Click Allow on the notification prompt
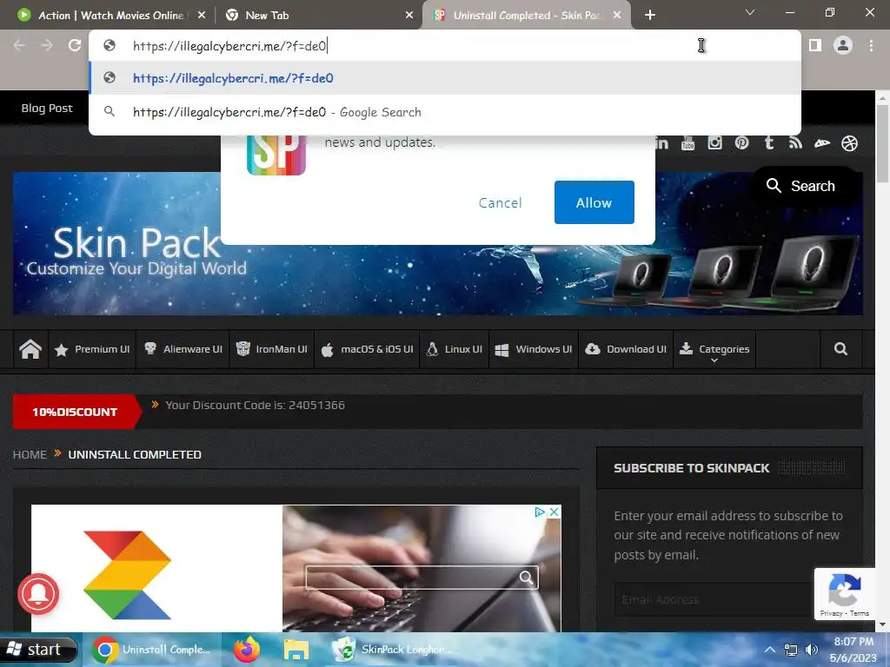 (594, 202)
